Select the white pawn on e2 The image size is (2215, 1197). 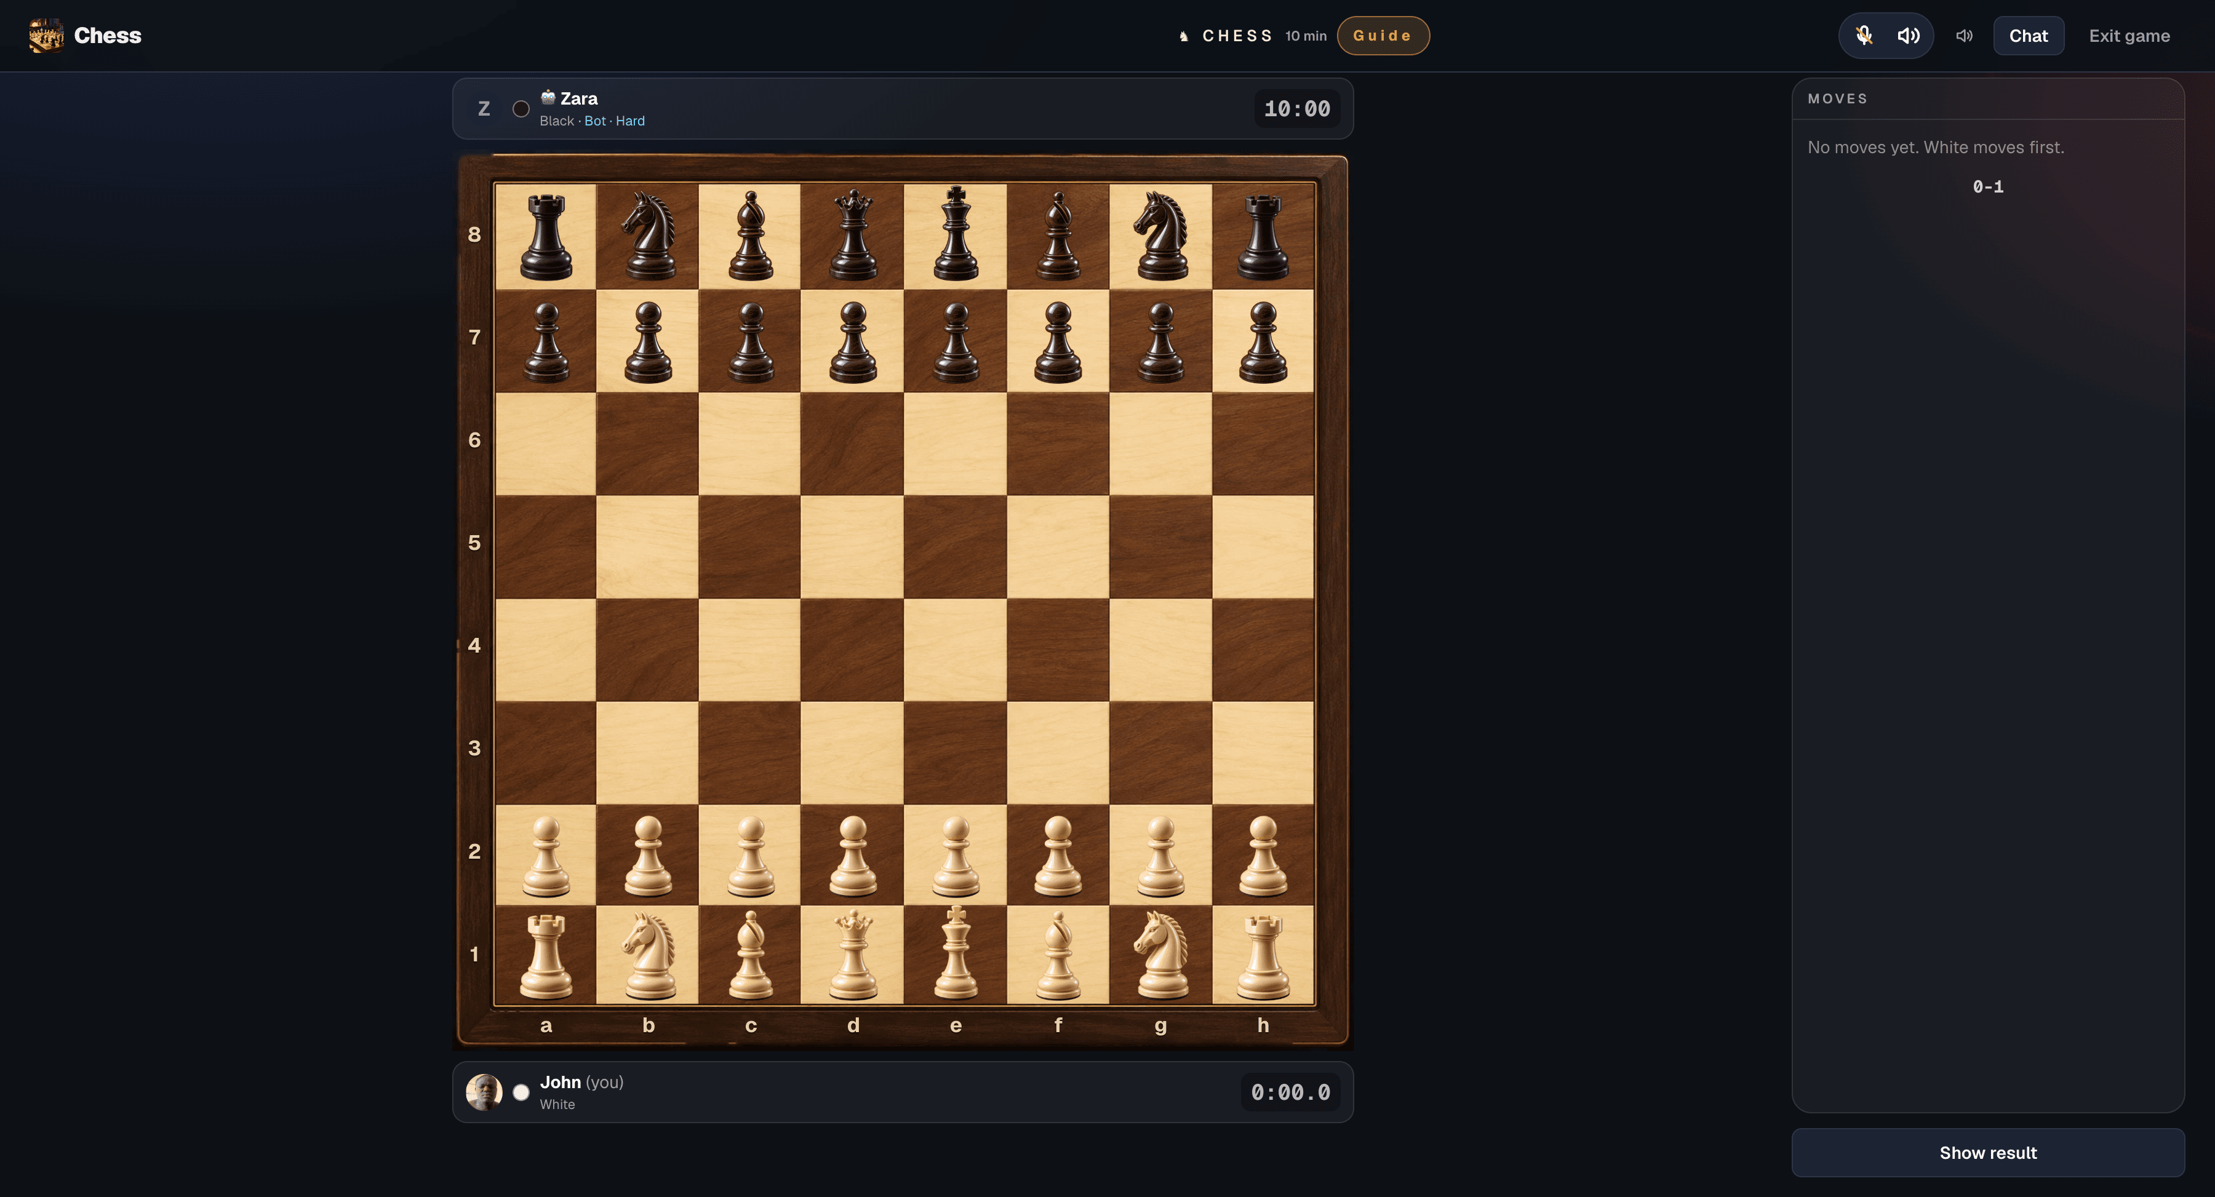pyautogui.click(x=956, y=856)
